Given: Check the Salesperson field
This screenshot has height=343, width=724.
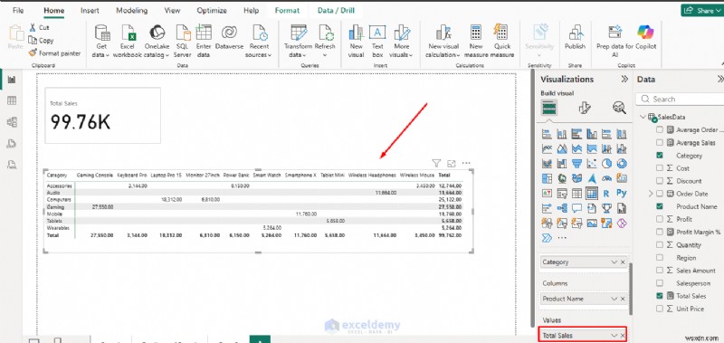Looking at the screenshot, I should click(660, 283).
